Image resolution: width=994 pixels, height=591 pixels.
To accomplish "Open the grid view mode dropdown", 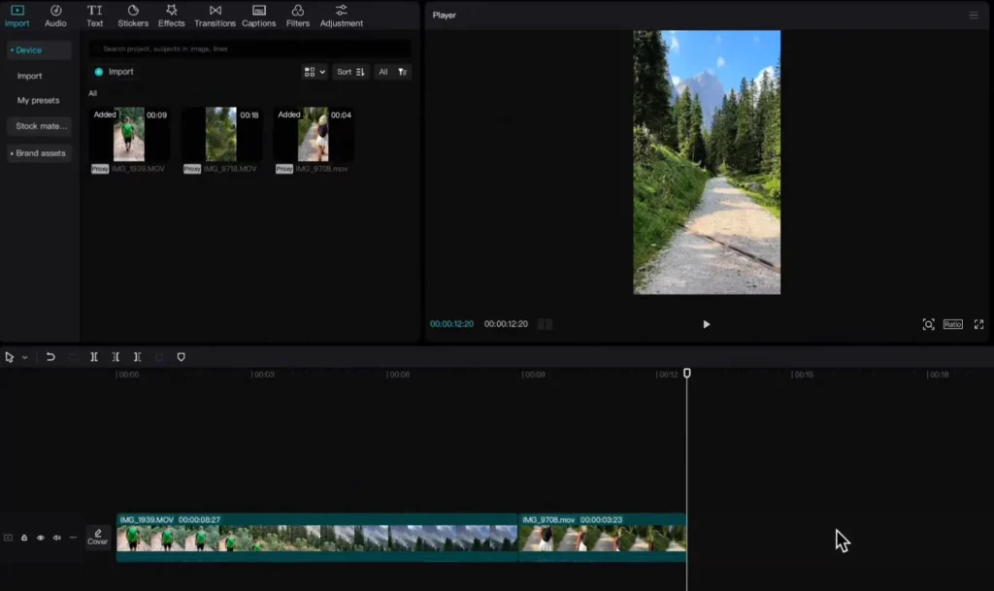I will (315, 72).
